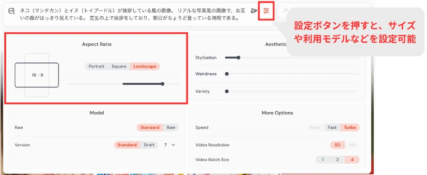This screenshot has width=427, height=175.
Task: Click the Speed label
Action: pyautogui.click(x=202, y=127)
